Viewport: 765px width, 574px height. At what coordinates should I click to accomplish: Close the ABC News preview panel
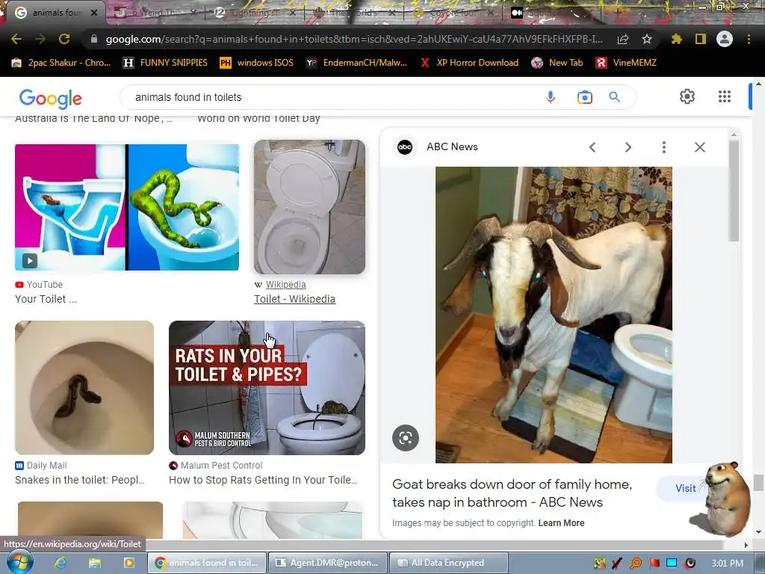pos(699,147)
